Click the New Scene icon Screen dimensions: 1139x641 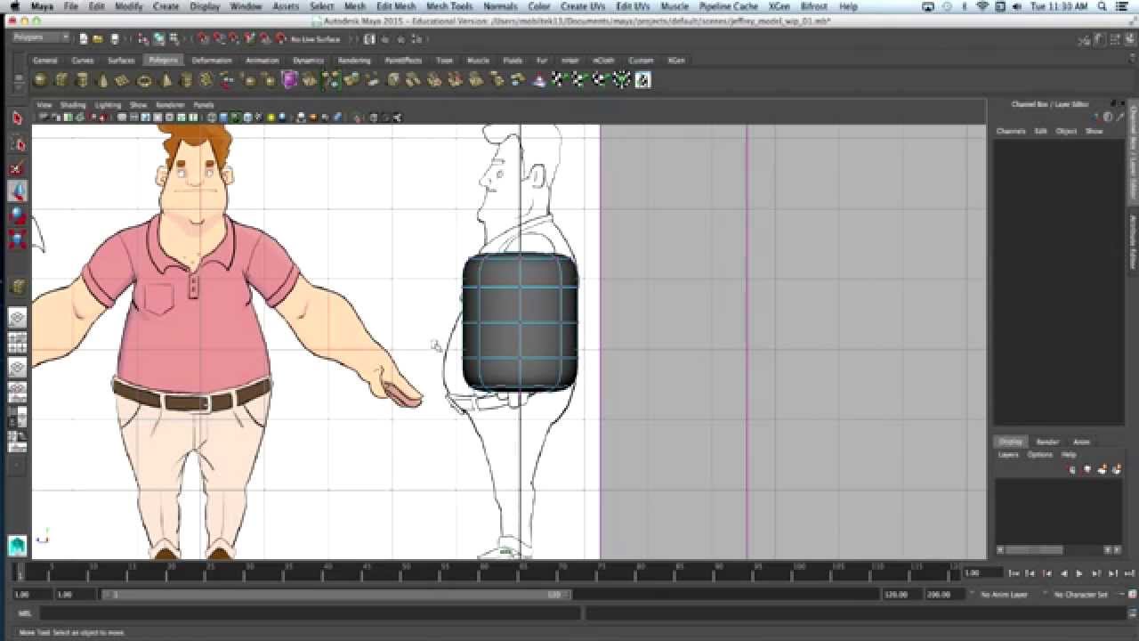pyautogui.click(x=83, y=39)
